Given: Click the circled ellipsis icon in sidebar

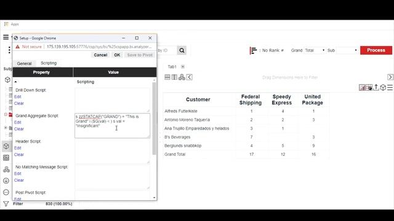Looking at the screenshot, I should click(x=6, y=192).
